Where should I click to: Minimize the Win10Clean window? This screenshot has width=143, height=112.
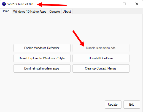pos(112,4)
